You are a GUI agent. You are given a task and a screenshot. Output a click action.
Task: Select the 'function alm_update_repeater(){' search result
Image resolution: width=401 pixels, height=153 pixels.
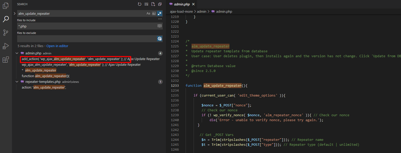pyautogui.click(x=46, y=76)
